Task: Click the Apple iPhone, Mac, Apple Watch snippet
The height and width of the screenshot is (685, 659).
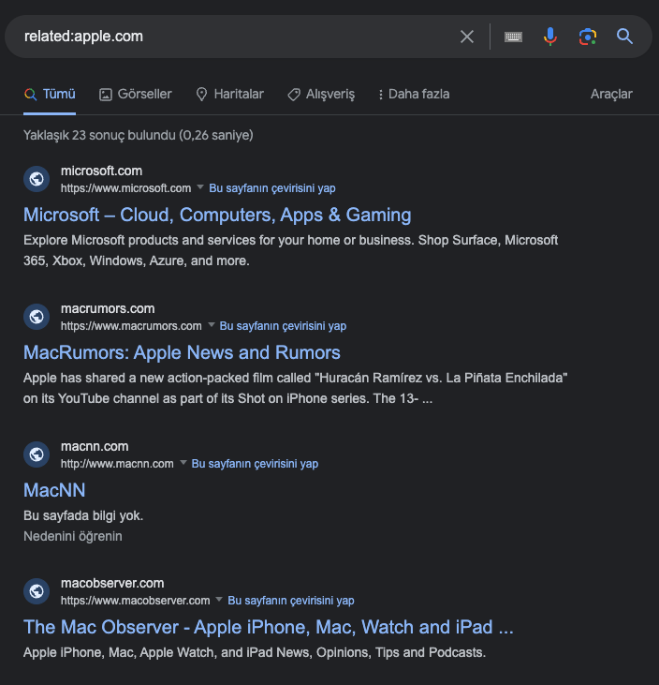Action: (x=255, y=652)
